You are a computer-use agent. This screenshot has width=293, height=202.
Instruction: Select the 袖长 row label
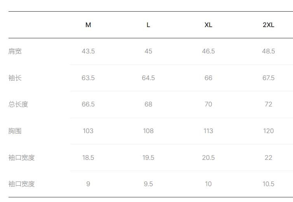point(15,78)
